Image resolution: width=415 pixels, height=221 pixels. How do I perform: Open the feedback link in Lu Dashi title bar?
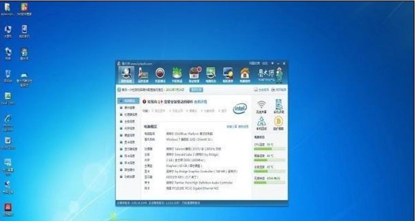click(x=255, y=64)
